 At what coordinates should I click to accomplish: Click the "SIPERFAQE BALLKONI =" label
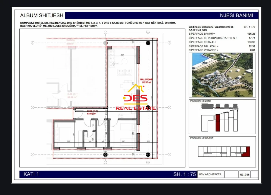pyautogui.click(x=204, y=46)
